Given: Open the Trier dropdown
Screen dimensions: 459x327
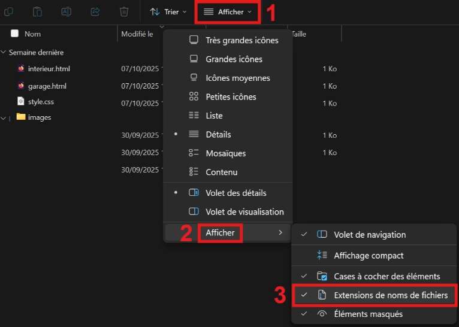Looking at the screenshot, I should tap(168, 11).
